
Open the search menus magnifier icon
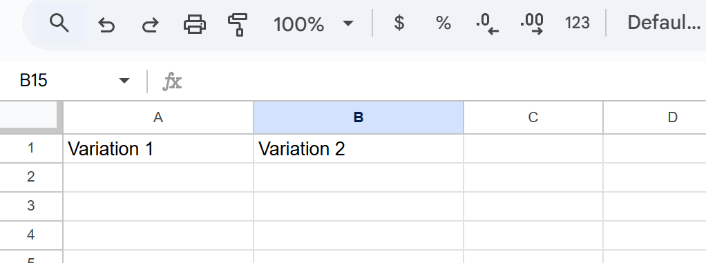(59, 23)
